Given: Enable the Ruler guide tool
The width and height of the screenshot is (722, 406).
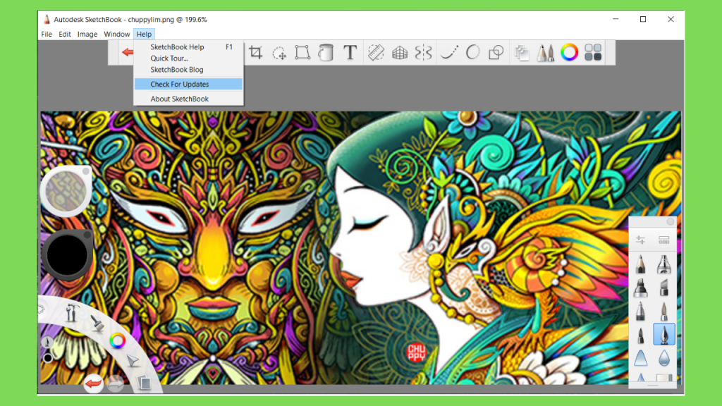Looking at the screenshot, I should (x=376, y=52).
